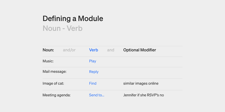Image resolution: width=225 pixels, height=112 pixels.
Task: Click the gray 'and' connector before Optional Modifier
Action: 111,50
